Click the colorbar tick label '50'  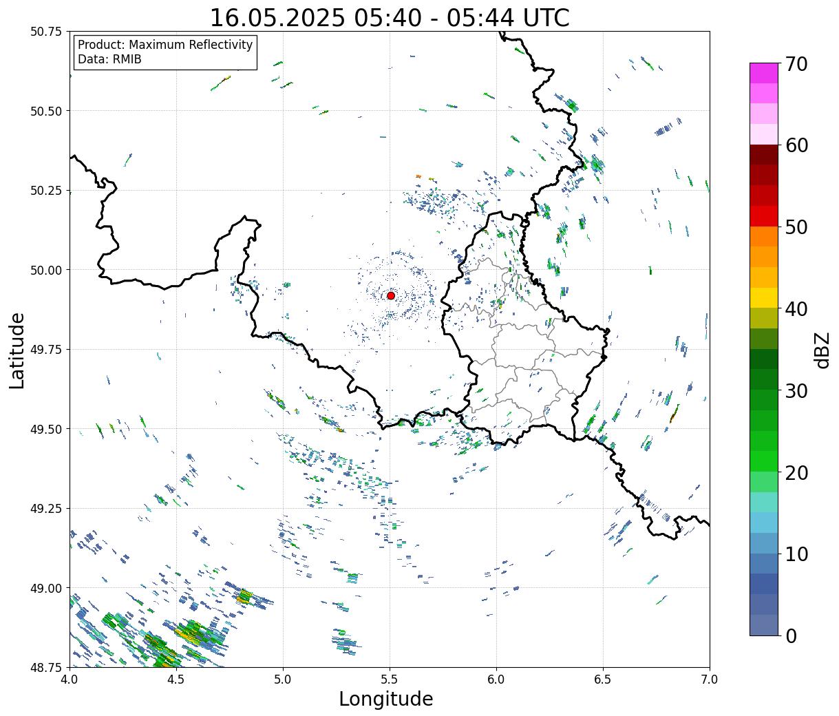point(795,227)
